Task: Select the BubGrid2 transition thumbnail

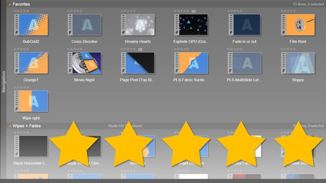Action: 31,25
